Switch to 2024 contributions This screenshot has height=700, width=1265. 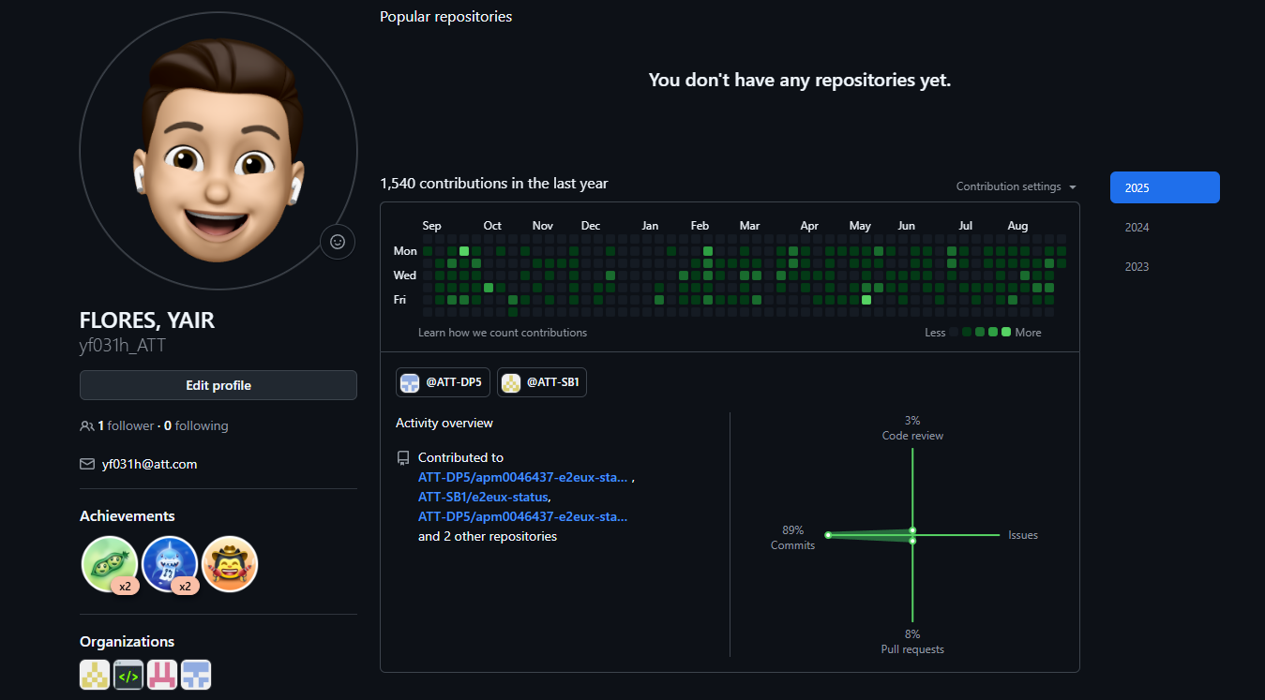(x=1137, y=228)
